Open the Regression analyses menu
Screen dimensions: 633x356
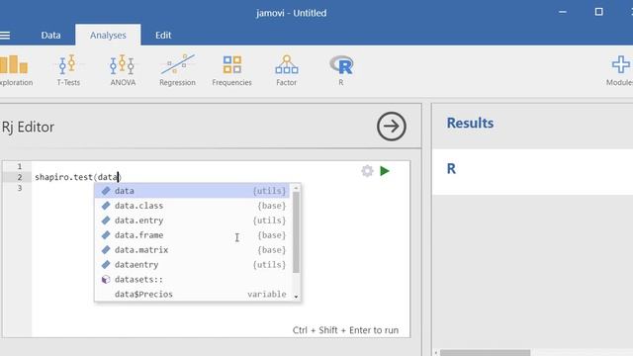[177, 70]
